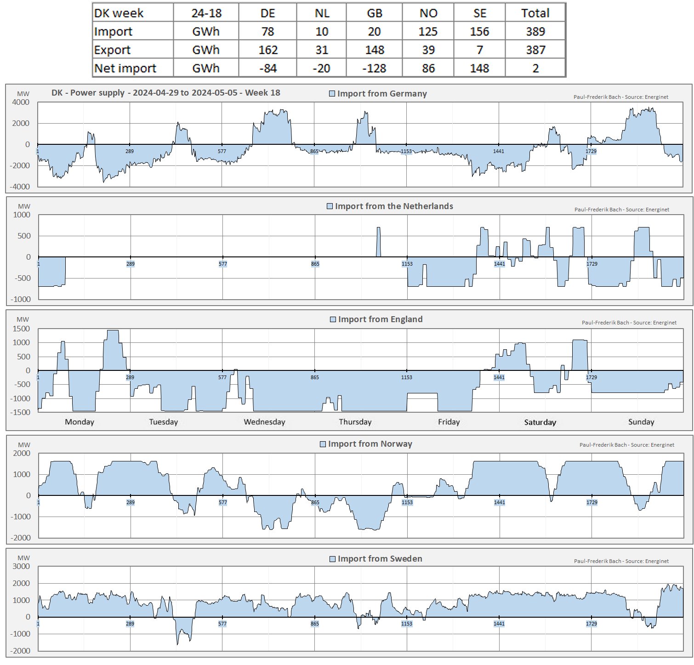Select the DE column header cell
The image size is (694, 665).
(267, 13)
